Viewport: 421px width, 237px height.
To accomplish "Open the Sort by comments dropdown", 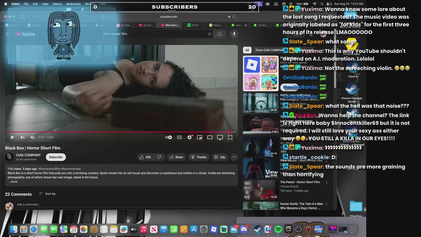I will [47, 194].
